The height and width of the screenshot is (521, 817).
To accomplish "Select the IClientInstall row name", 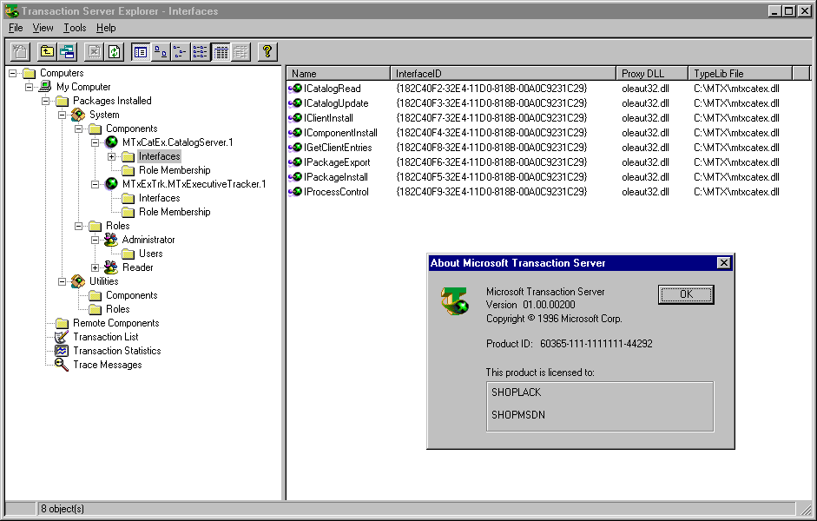I will (x=328, y=118).
